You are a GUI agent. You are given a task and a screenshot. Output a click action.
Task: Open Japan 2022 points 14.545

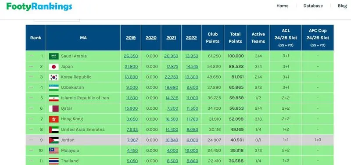point(192,67)
